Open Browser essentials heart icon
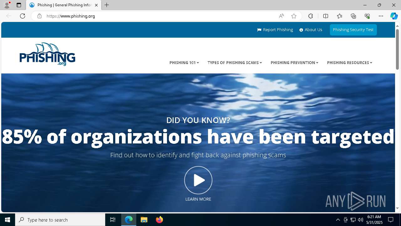Screen dimensions: 401x226 [x=367, y=16]
